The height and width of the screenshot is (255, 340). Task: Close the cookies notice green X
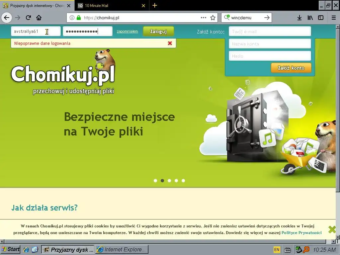(x=332, y=229)
